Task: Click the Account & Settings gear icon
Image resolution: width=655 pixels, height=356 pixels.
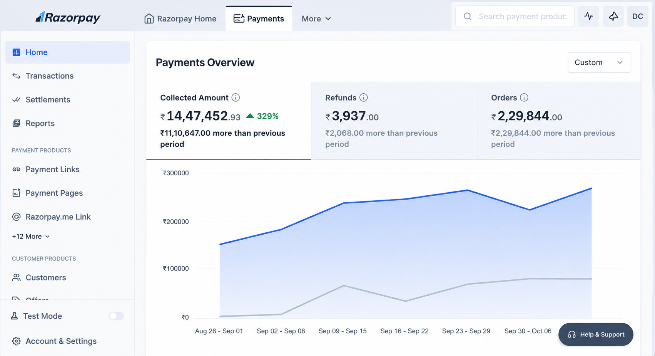Action: [x=16, y=341]
